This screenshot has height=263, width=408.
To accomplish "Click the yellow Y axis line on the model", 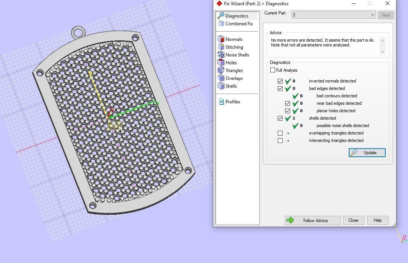I will coord(98,94).
